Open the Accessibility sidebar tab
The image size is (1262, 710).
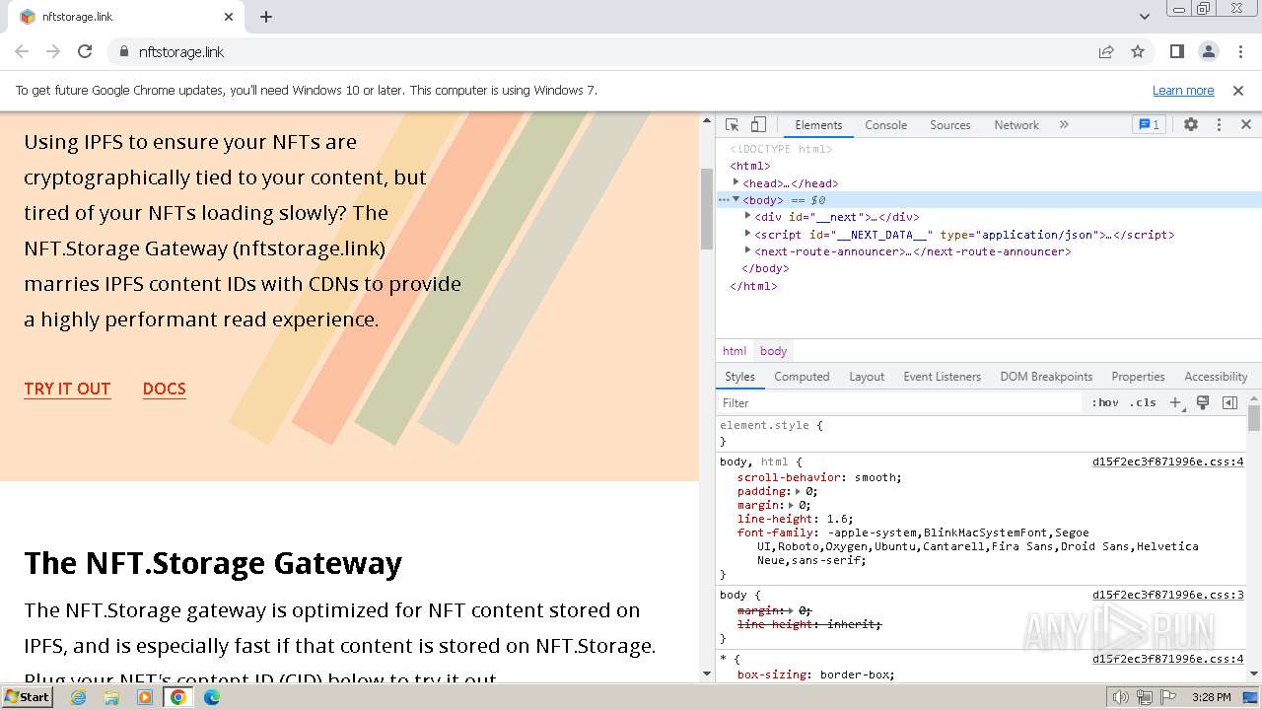1216,377
